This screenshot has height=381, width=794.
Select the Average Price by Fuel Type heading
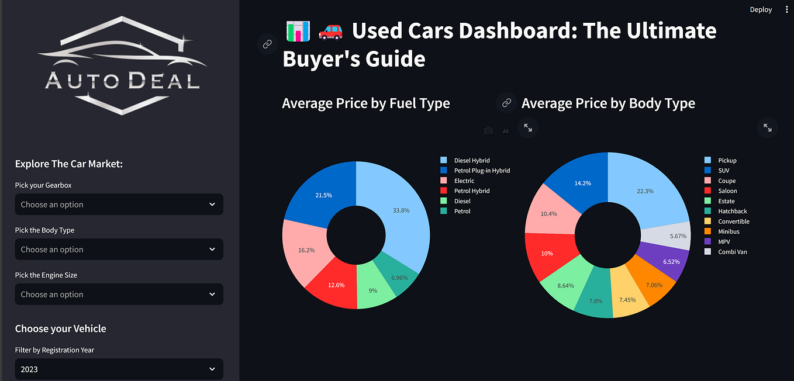[366, 103]
